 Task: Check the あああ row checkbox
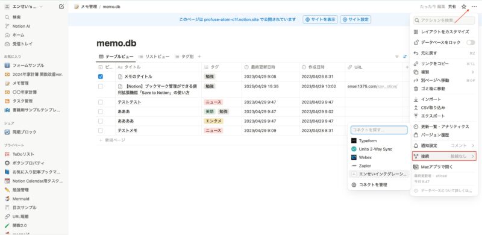pos(100,111)
